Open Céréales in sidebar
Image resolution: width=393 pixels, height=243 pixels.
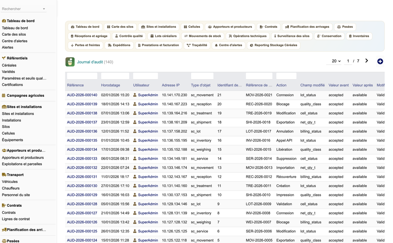tap(9, 65)
